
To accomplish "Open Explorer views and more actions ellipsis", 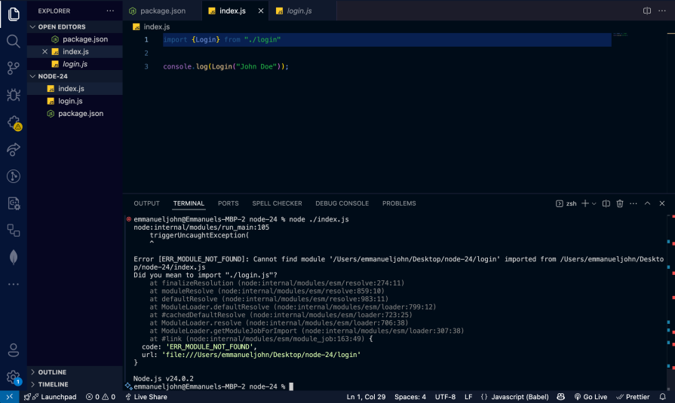I will pos(110,11).
